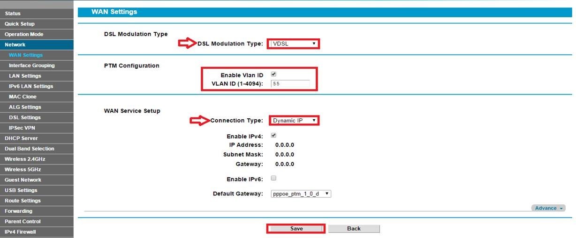Open Wireless 5GHz settings
This screenshot has width=576, height=238.
click(37, 169)
